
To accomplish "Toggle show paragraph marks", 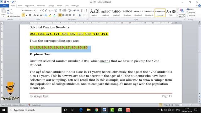I will 86,11.
